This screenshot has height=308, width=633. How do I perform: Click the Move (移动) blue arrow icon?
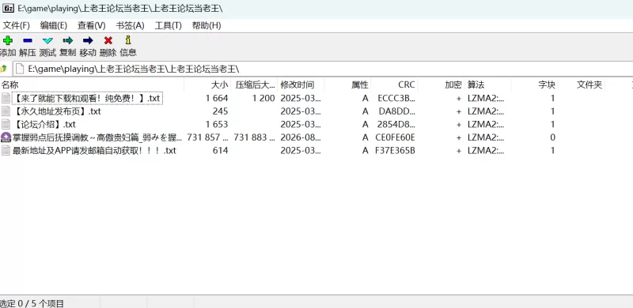coord(88,40)
